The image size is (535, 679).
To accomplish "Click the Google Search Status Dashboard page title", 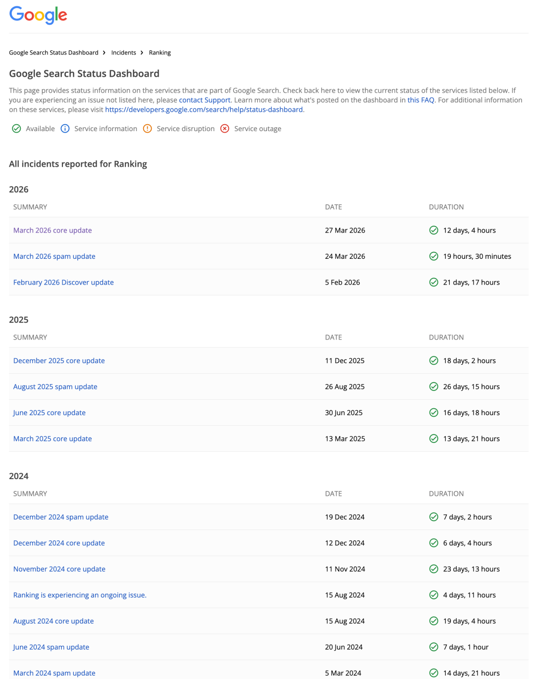I will pos(84,74).
